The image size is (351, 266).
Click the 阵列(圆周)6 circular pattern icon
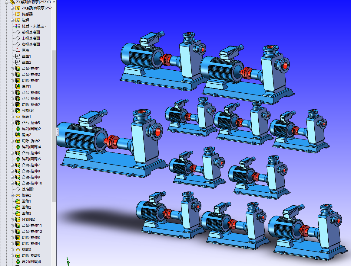click(x=18, y=261)
